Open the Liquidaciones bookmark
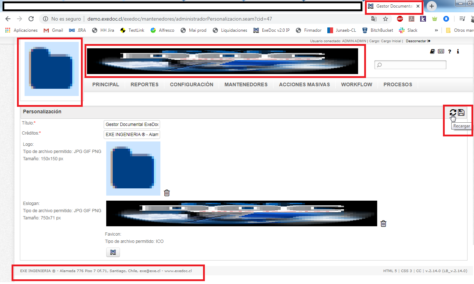The width and height of the screenshot is (474, 284). (x=230, y=30)
